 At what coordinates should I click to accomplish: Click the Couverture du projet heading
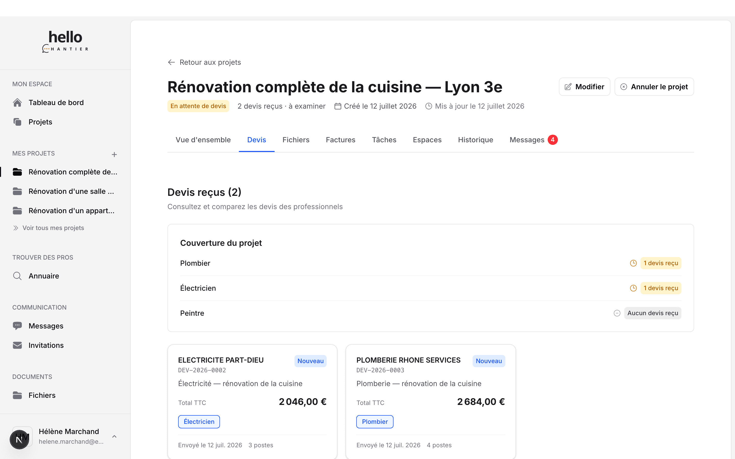pos(221,243)
